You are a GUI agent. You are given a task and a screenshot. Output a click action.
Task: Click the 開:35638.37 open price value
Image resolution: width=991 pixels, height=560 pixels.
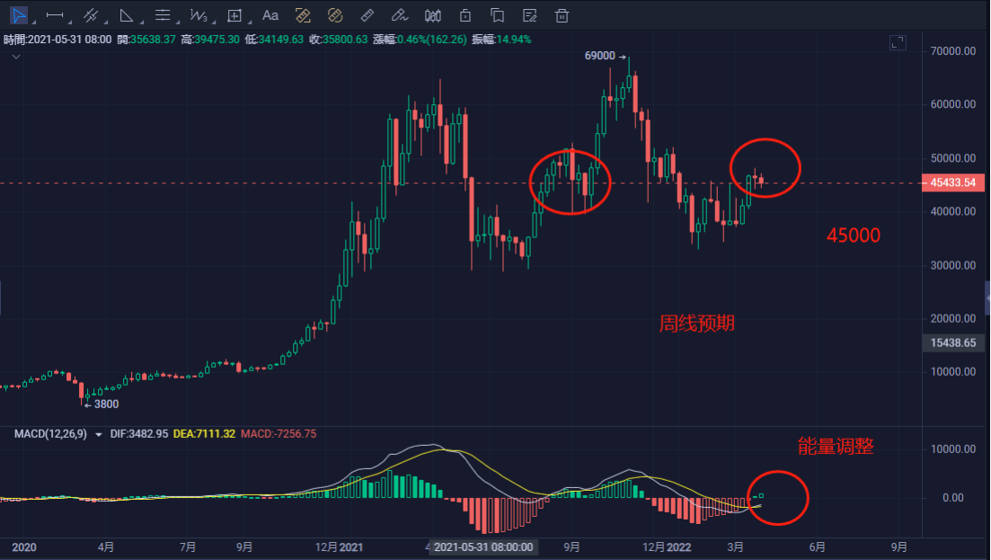pos(146,40)
